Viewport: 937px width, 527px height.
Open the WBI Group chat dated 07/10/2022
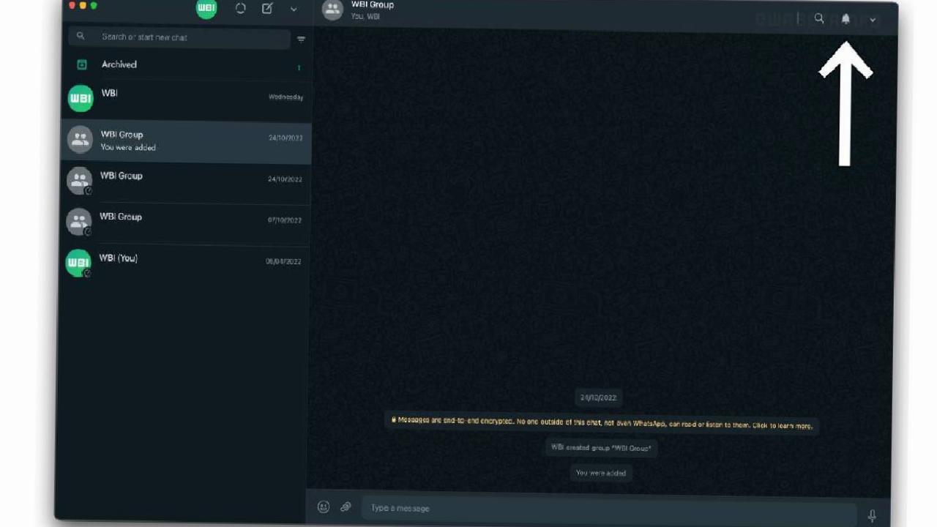point(186,223)
